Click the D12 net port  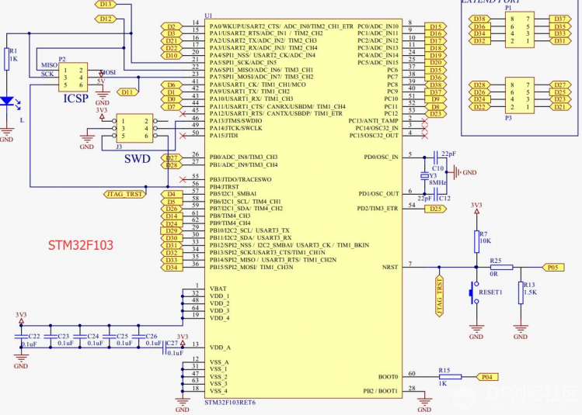tap(106, 19)
